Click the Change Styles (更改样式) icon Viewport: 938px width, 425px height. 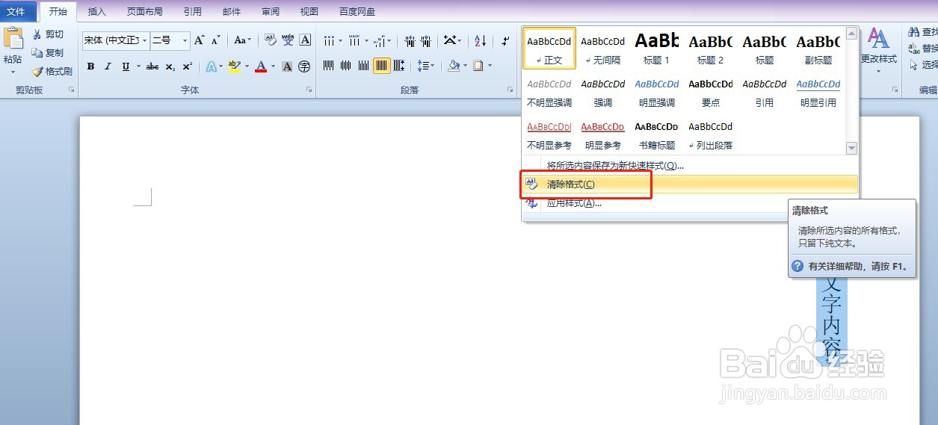click(x=879, y=39)
